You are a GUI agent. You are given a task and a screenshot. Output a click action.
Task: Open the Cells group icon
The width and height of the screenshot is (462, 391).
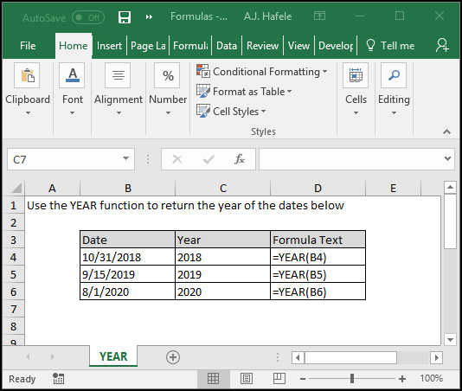coord(356,75)
